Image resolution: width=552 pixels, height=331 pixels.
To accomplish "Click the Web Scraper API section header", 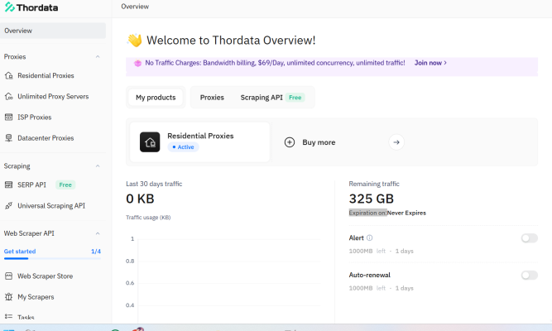I will (29, 233).
